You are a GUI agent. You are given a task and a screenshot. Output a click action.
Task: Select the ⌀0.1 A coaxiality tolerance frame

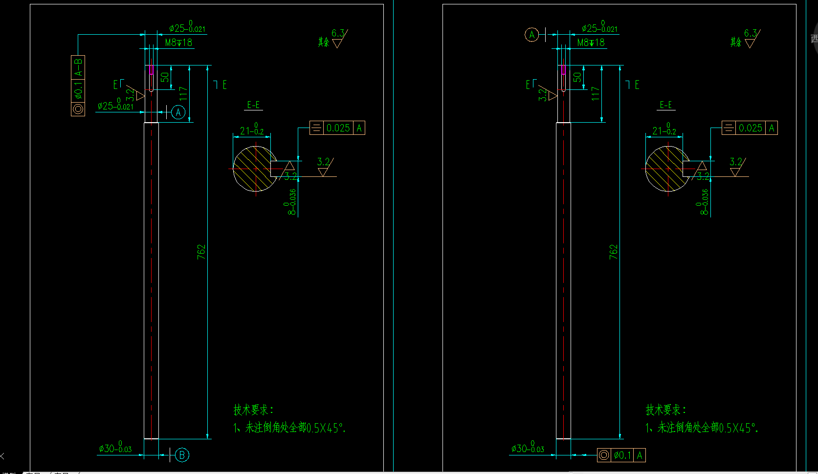click(x=621, y=455)
